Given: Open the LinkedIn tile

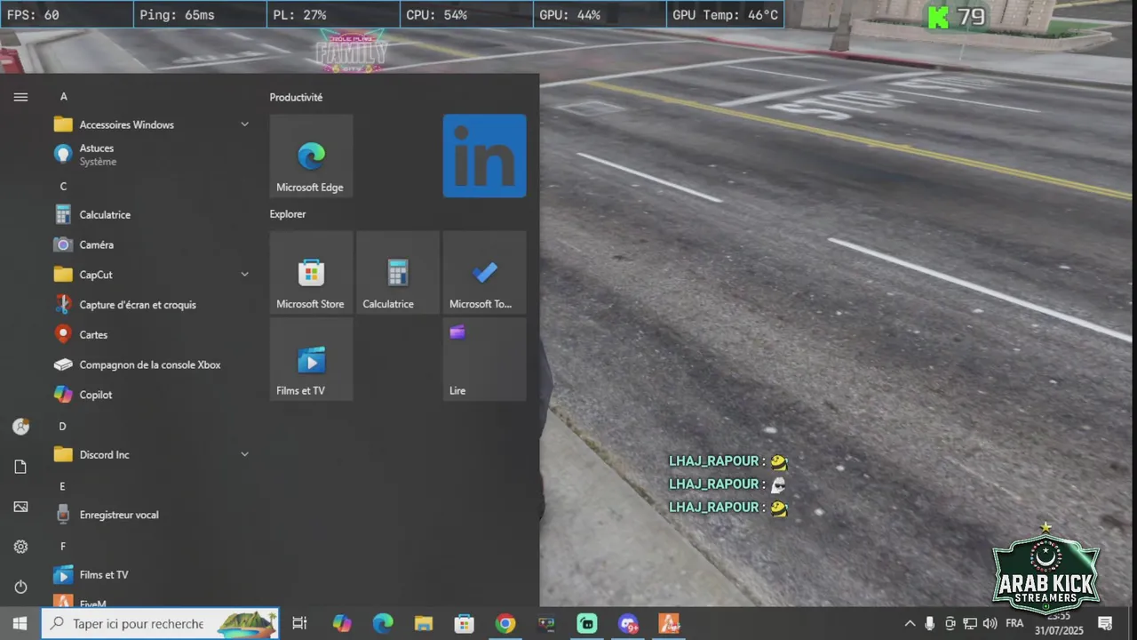Looking at the screenshot, I should click(x=484, y=156).
